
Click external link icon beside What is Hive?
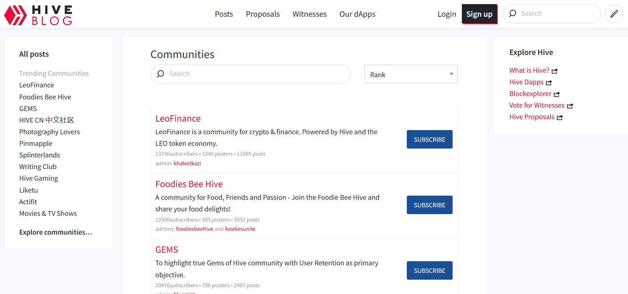coord(554,71)
